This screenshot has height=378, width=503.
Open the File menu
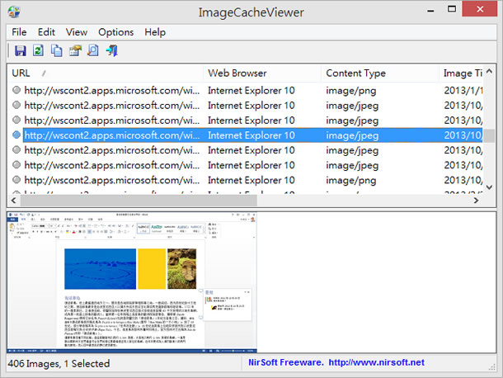(x=19, y=32)
